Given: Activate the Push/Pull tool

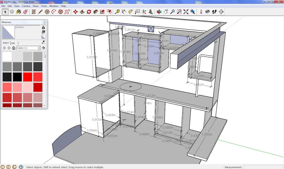Looking at the screenshot, I should (x=82, y=12).
